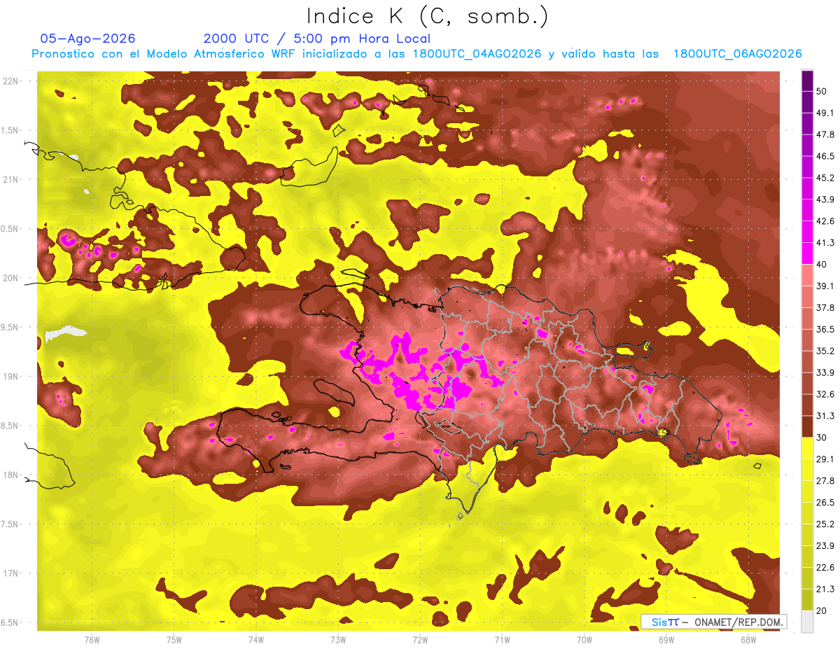Click legend value 23.9
840x649 pixels.
pos(825,546)
